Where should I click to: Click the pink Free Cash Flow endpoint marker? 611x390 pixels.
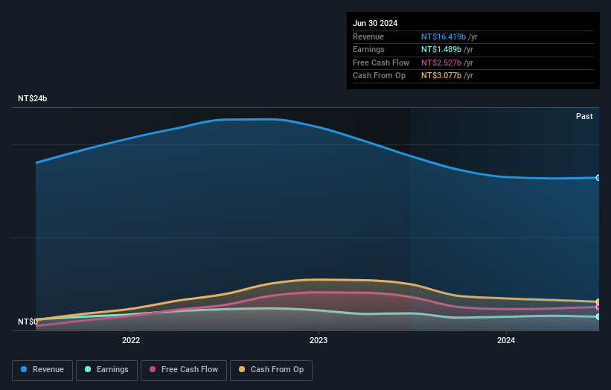pos(598,307)
